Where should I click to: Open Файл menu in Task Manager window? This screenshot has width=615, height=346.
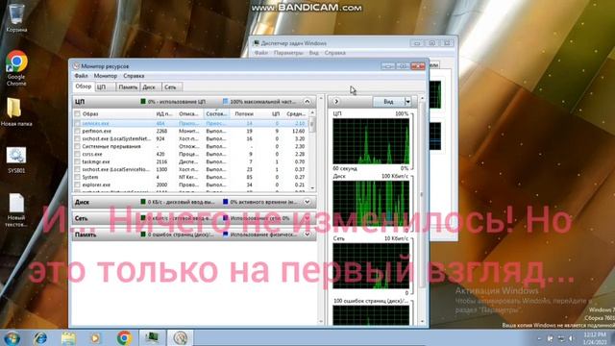261,53
